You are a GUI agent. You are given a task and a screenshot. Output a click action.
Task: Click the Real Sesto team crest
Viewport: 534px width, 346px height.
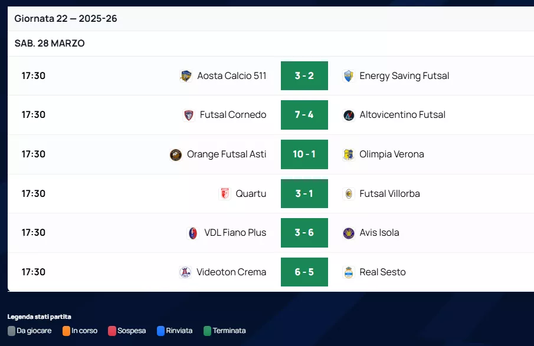(x=349, y=272)
